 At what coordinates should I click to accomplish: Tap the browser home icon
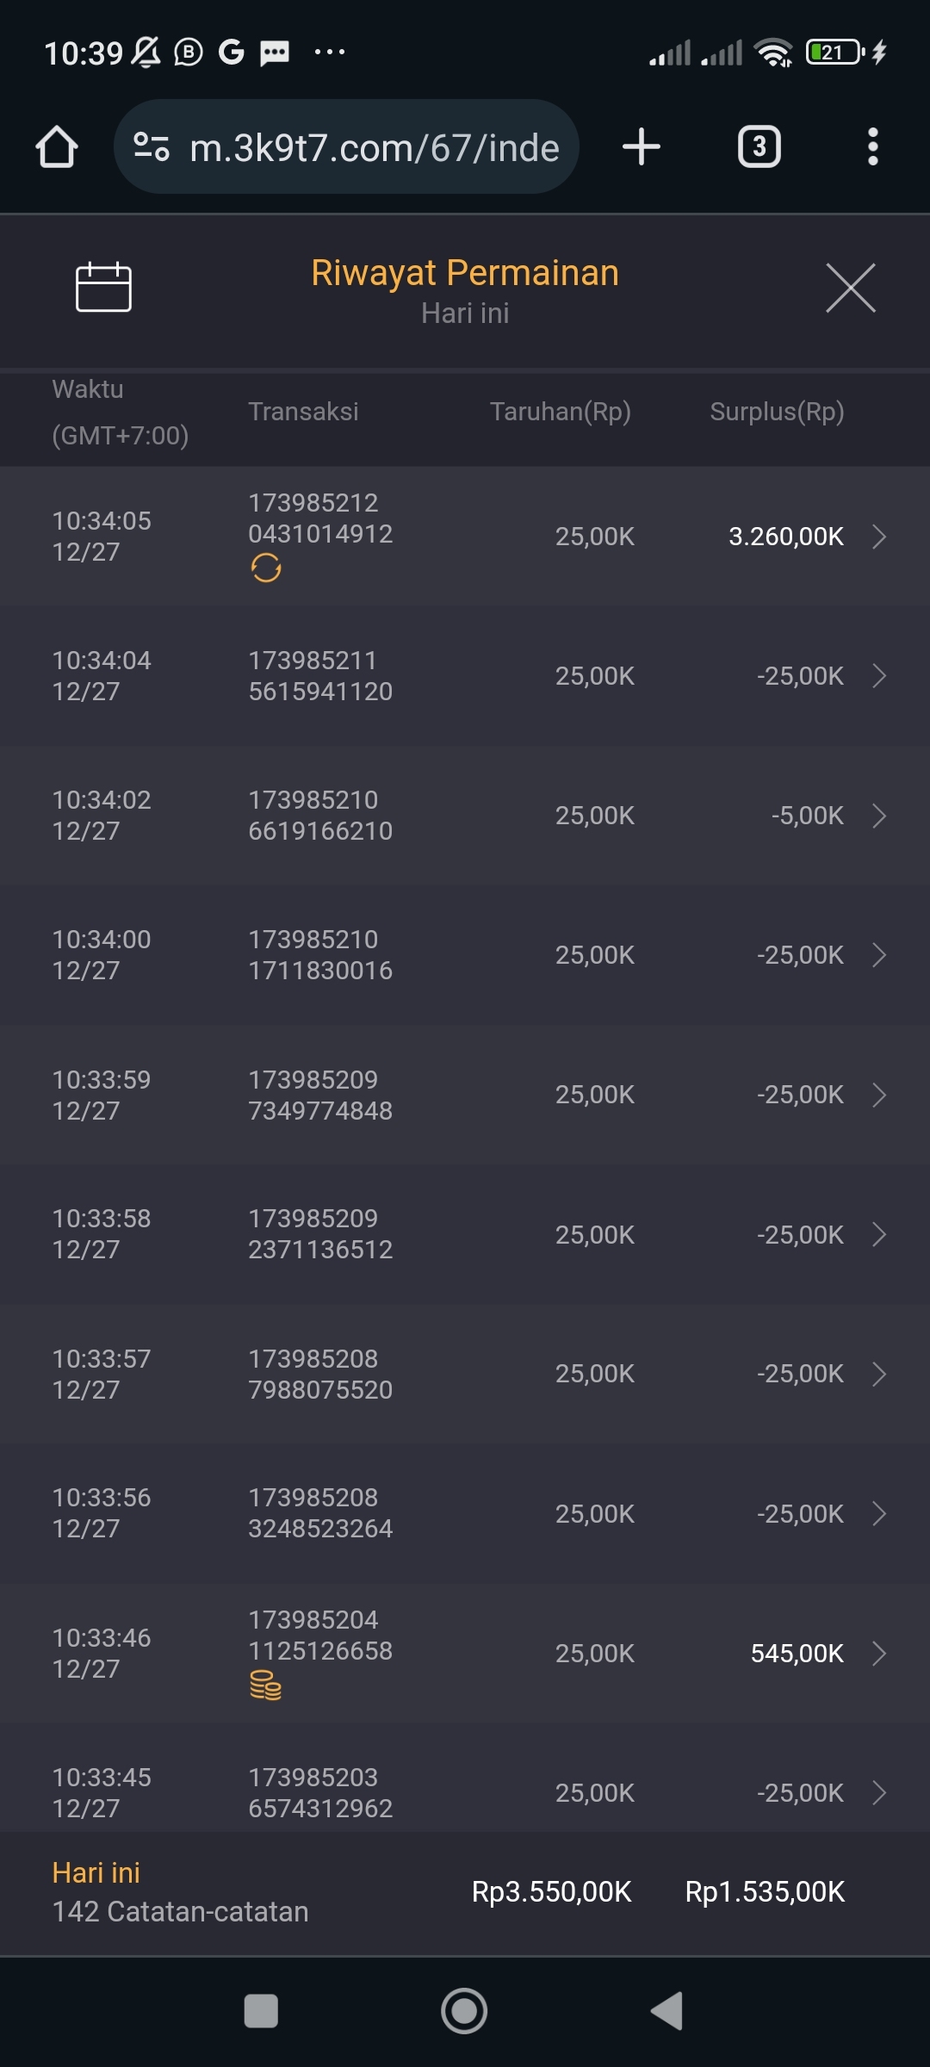(57, 147)
